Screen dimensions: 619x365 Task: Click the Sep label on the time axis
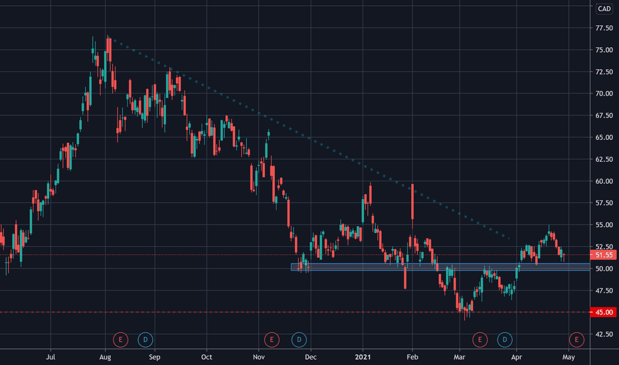tap(154, 357)
